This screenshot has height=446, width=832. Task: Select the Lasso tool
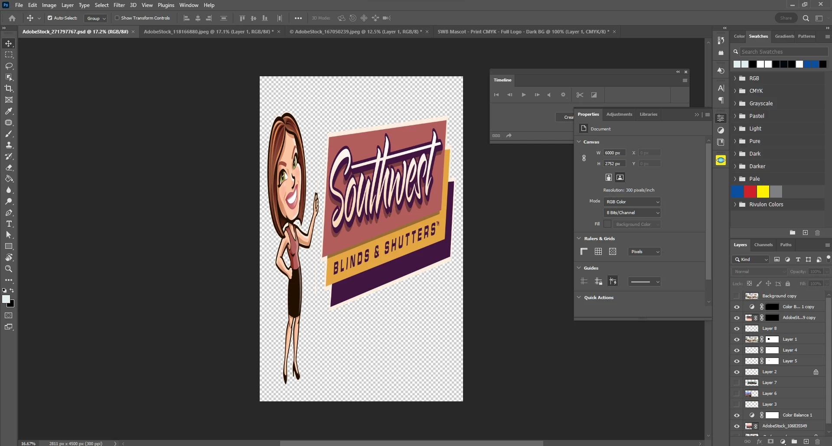pos(9,66)
